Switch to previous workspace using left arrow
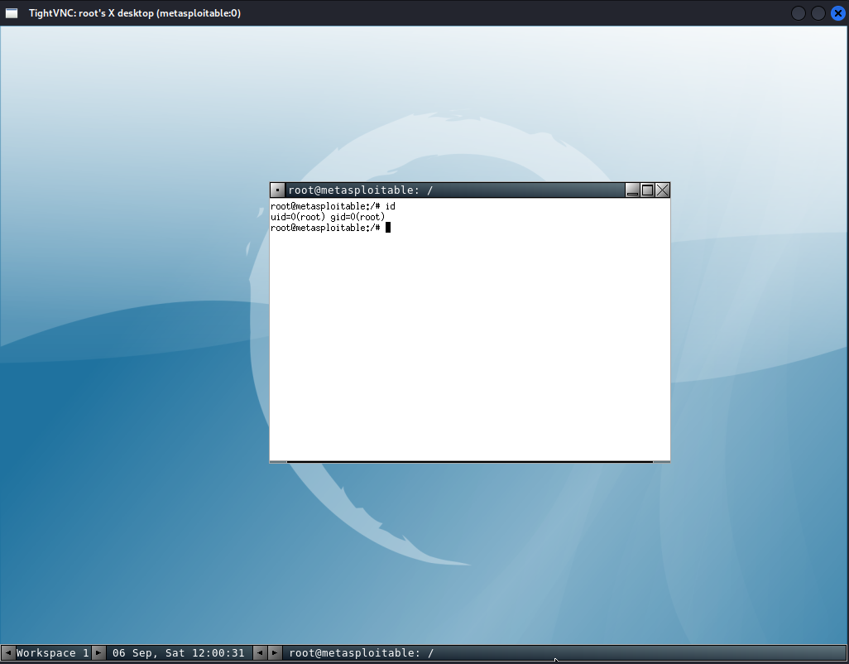The height and width of the screenshot is (664, 849). (8, 653)
